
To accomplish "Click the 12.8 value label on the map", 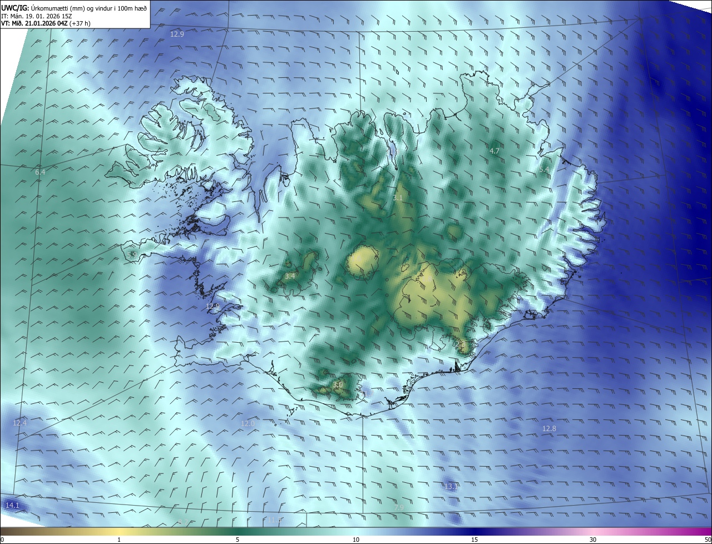I will click(x=549, y=428).
